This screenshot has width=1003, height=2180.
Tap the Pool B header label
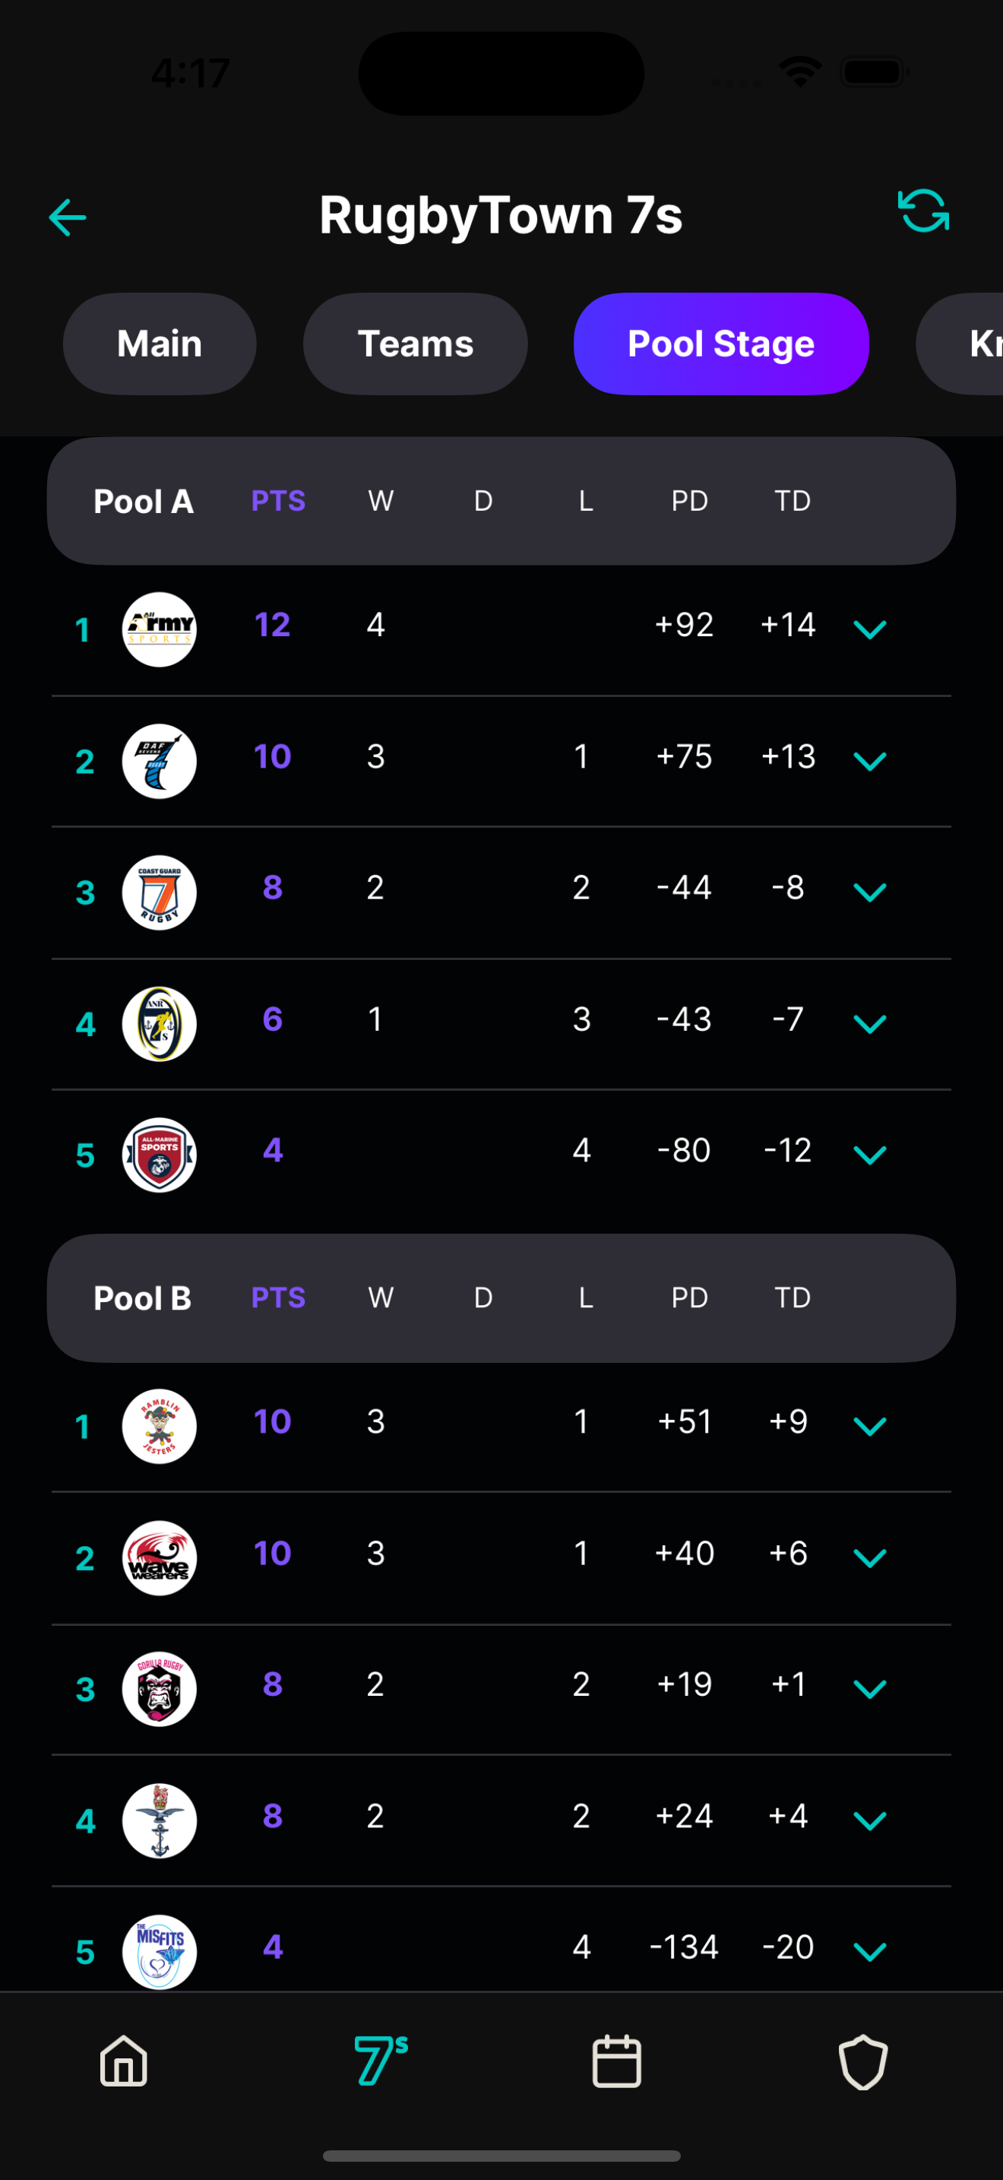tap(143, 1298)
